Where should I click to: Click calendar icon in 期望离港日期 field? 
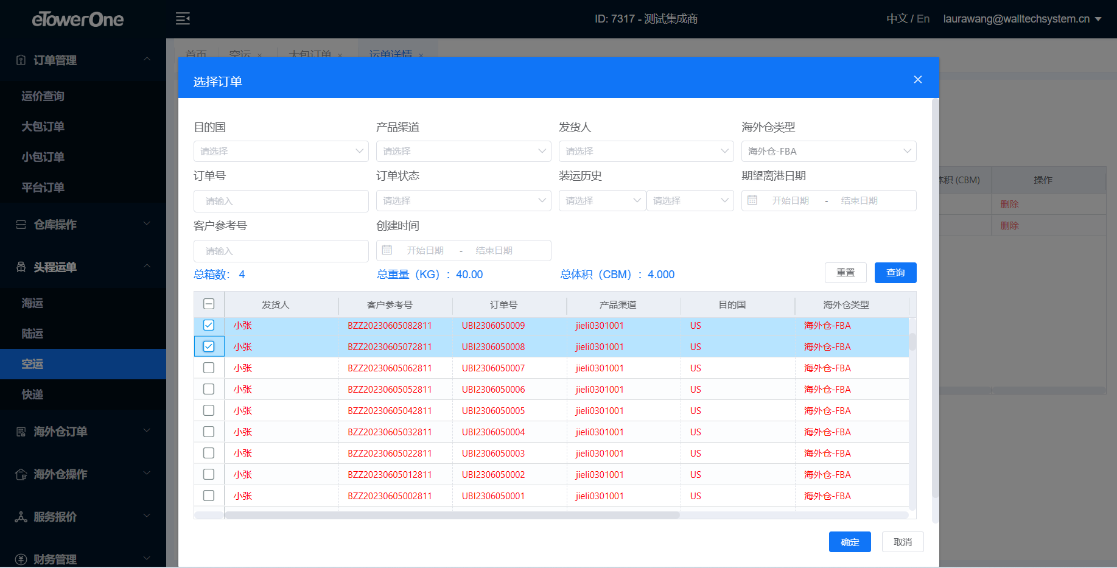click(x=752, y=200)
